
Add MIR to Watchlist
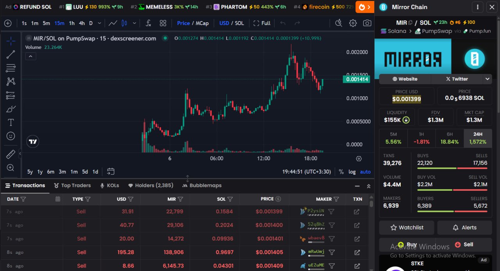[407, 227]
